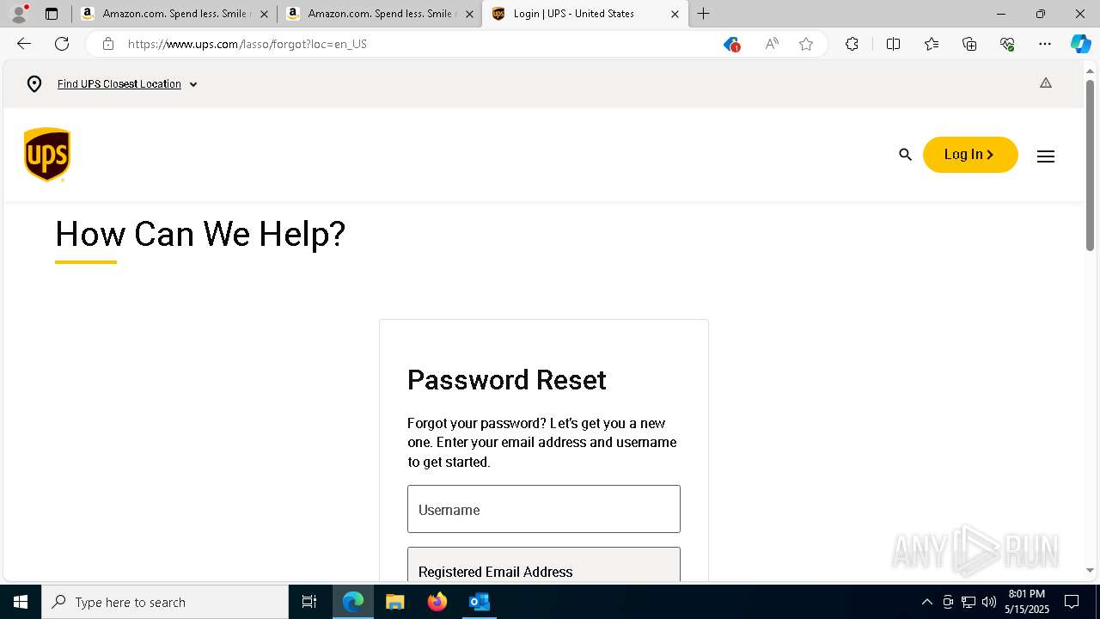Open File Explorer from taskbar
The image size is (1100, 619).
[394, 602]
